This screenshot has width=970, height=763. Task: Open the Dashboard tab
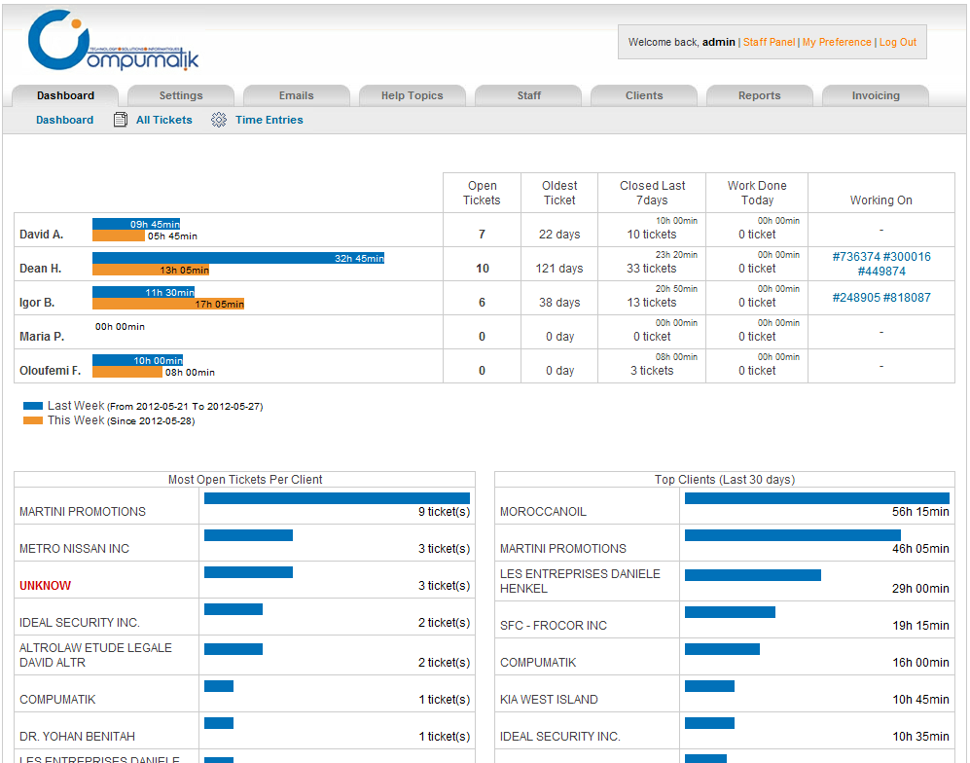click(65, 95)
